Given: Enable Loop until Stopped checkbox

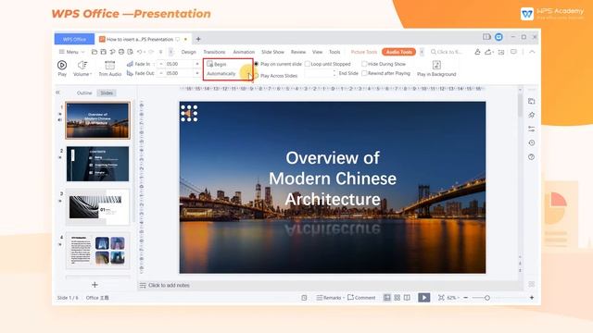Looking at the screenshot, I should pyautogui.click(x=308, y=64).
